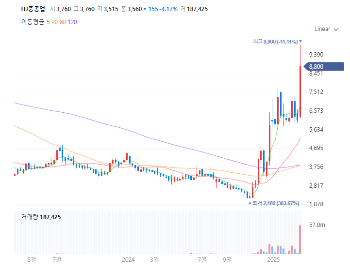Click the 7,512 price axis label

tap(316, 92)
